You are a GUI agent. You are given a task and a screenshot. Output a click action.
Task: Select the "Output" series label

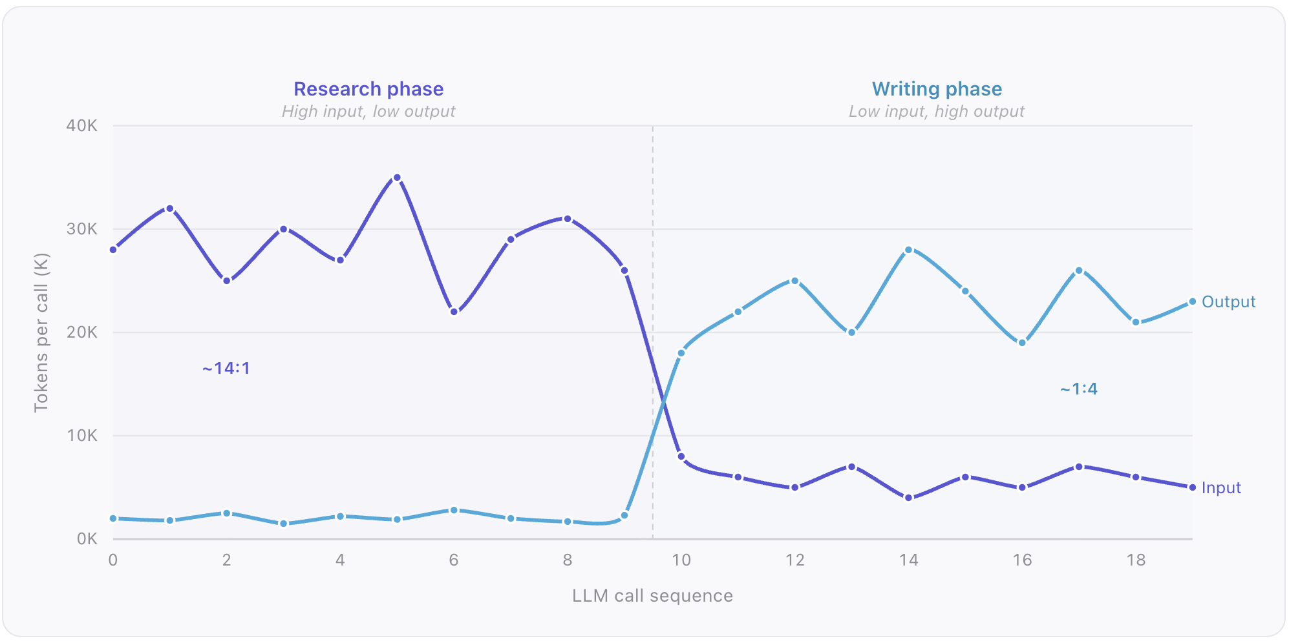[1228, 301]
